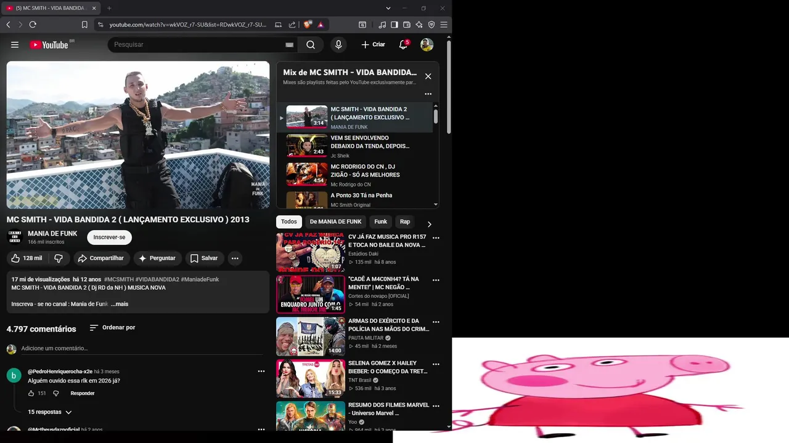Open the browser main menu
This screenshot has height=443, width=789.
click(444, 25)
